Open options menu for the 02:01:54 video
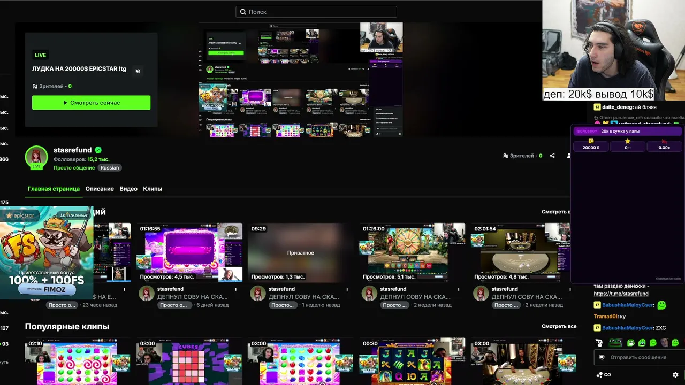Image resolution: width=685 pixels, height=385 pixels. [x=570, y=289]
